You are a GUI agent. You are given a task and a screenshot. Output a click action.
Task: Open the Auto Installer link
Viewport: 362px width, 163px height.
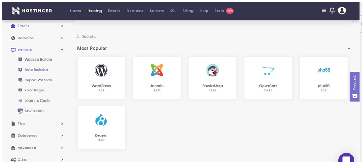click(x=36, y=69)
